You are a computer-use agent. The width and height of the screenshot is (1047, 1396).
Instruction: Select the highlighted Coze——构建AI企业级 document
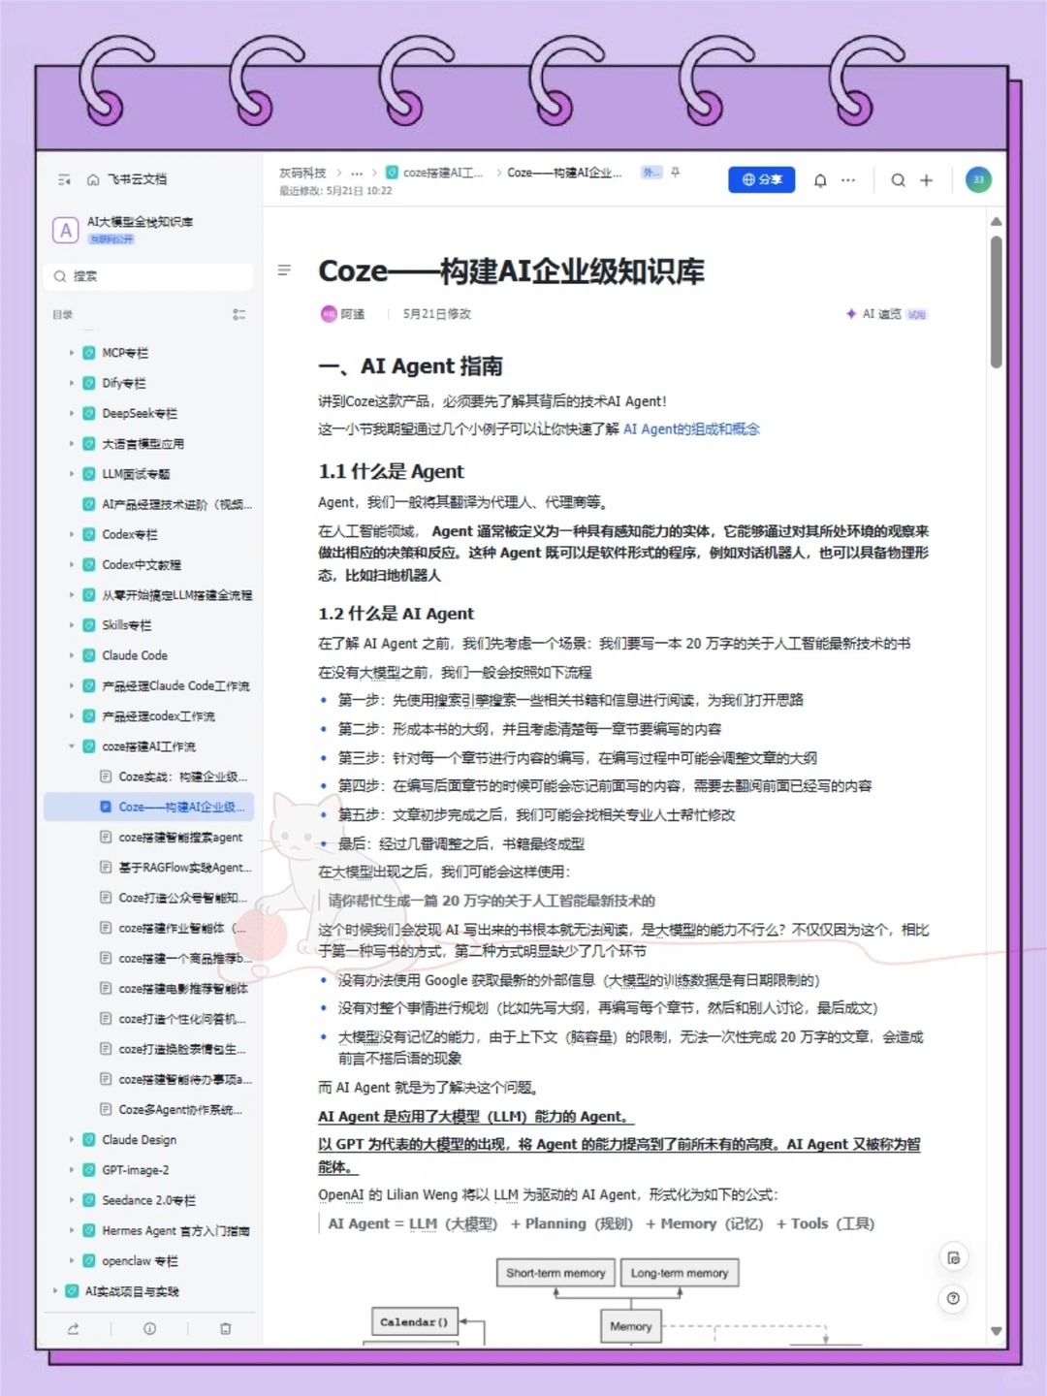point(148,807)
